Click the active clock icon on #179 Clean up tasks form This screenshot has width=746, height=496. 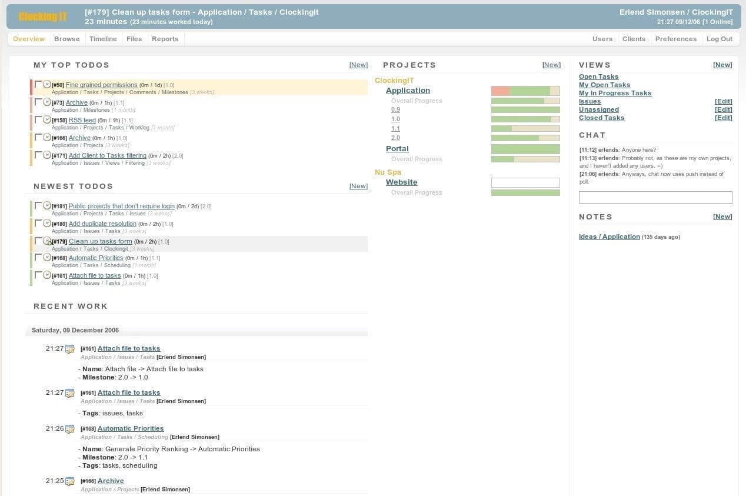[x=47, y=241]
